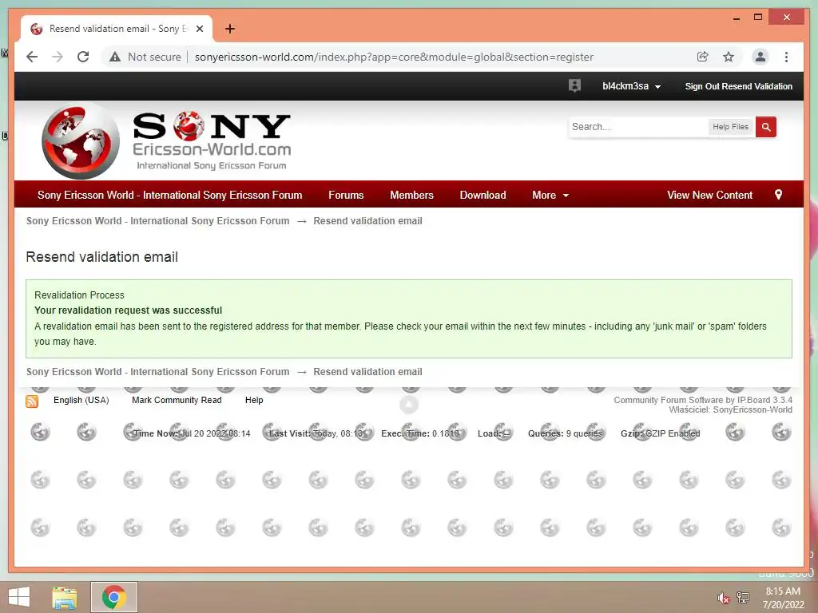
Task: Click the top breadcrumb forum home link
Action: click(x=157, y=220)
